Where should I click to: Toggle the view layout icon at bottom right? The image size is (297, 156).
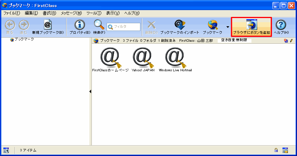click(285, 150)
